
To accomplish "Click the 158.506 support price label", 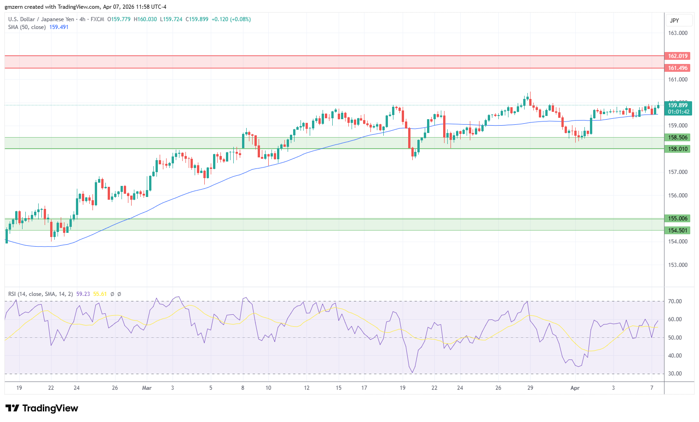I will (x=677, y=138).
